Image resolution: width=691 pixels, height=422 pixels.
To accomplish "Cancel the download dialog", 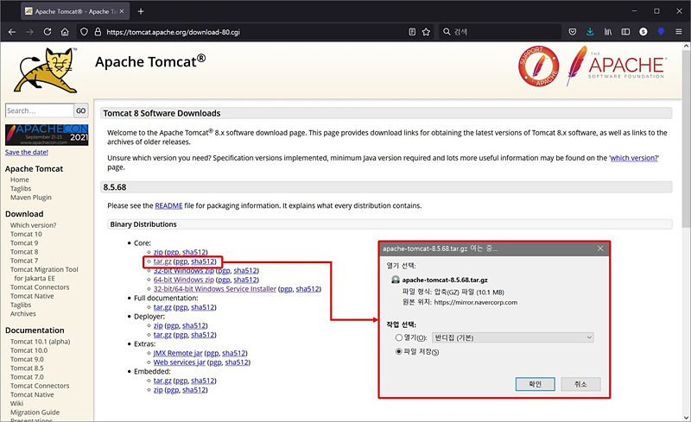I will coord(580,384).
